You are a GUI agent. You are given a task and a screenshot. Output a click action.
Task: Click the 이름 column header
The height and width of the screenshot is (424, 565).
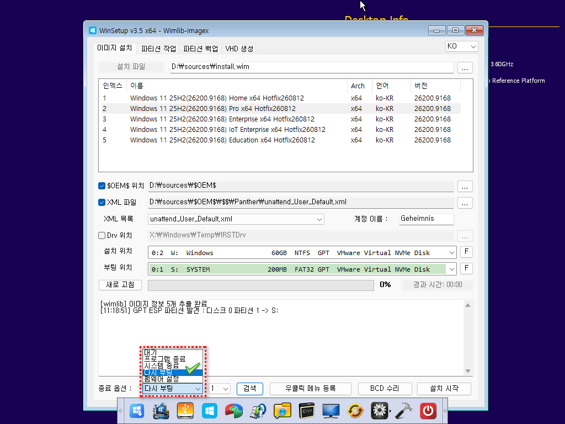[237, 86]
